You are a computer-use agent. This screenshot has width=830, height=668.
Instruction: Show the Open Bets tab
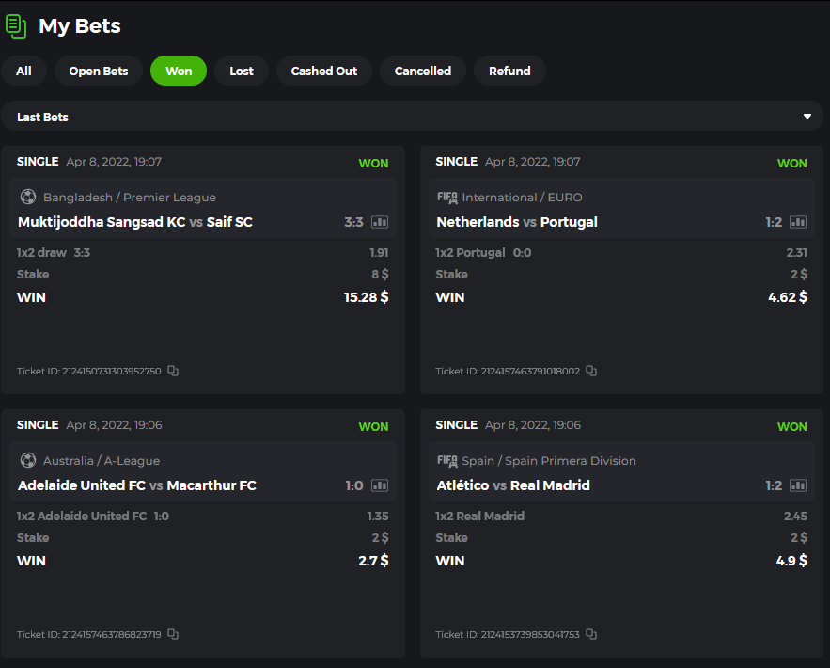[x=99, y=71]
